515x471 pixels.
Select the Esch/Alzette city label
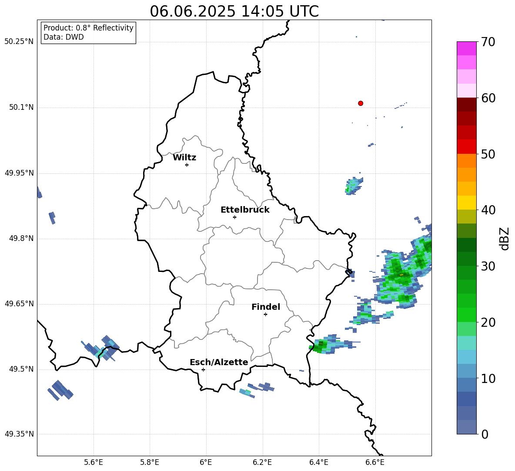tap(219, 362)
